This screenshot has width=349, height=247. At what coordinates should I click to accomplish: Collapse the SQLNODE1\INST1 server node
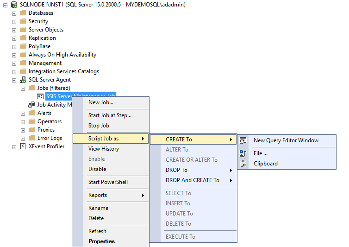6,5
